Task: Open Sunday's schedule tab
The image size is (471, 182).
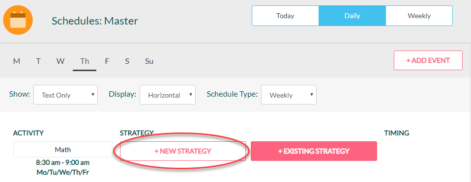Action: [149, 61]
